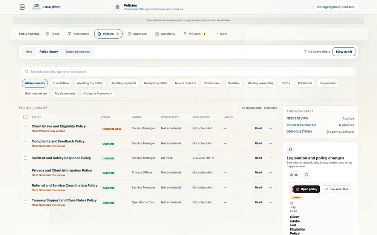Toggle Group by Framework chip
The height and width of the screenshot is (235, 377).
pyautogui.click(x=98, y=94)
